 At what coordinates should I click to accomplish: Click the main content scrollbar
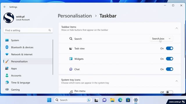185,41
